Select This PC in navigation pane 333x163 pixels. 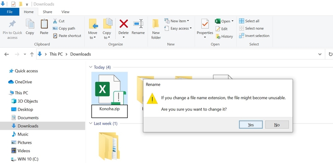click(x=18, y=93)
